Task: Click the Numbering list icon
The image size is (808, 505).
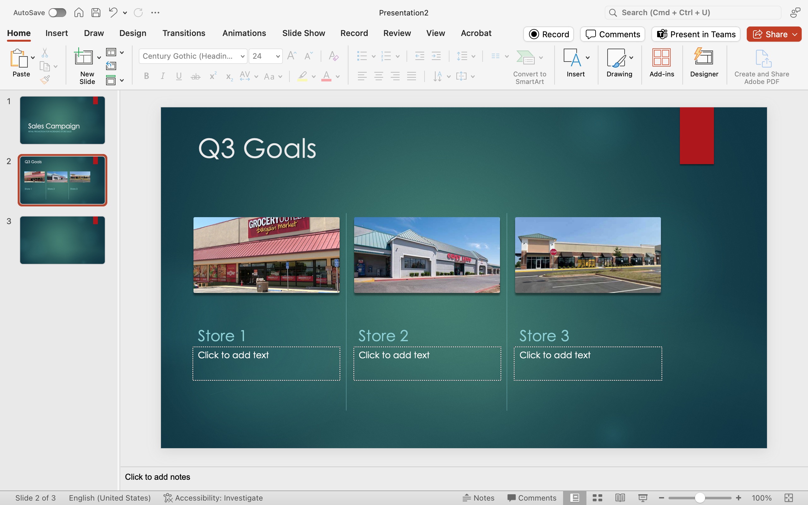Action: [386, 56]
